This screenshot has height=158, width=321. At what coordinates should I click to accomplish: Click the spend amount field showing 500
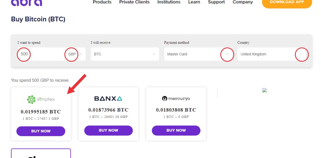(x=41, y=54)
